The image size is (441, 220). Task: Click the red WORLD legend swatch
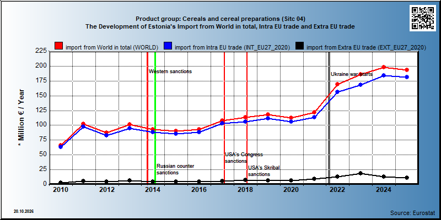coord(59,47)
